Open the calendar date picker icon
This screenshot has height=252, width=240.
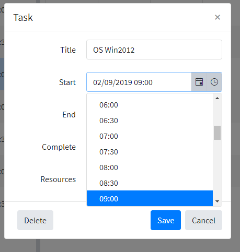click(199, 82)
